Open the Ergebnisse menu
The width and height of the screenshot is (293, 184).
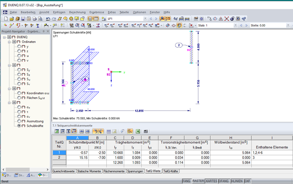(x=97, y=12)
